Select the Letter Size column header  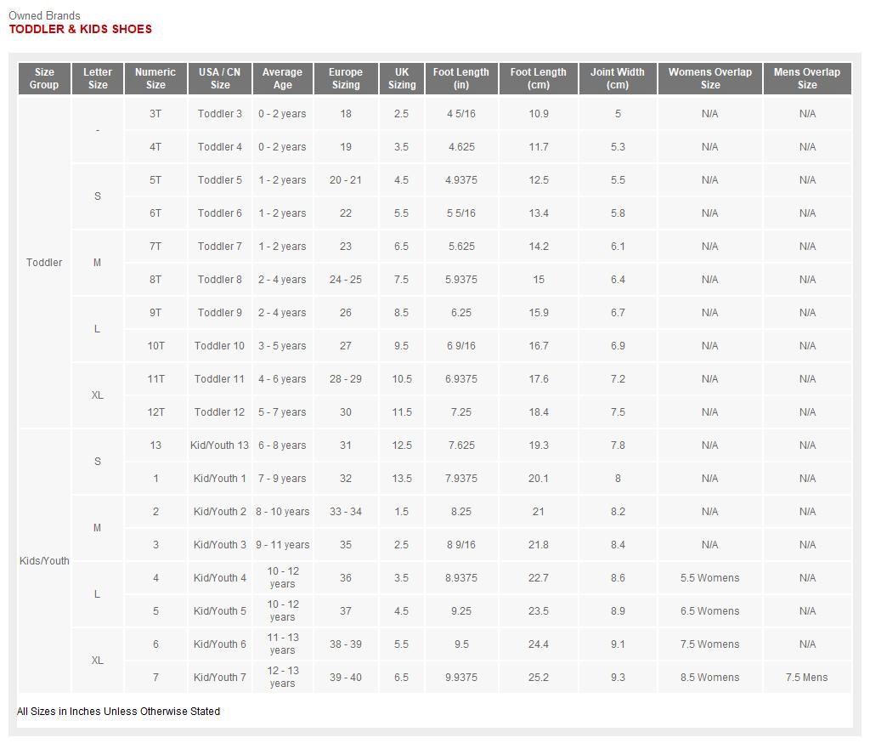98,78
